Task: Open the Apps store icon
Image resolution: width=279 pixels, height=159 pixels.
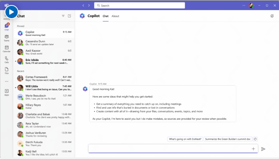Action: (x=7, y=92)
